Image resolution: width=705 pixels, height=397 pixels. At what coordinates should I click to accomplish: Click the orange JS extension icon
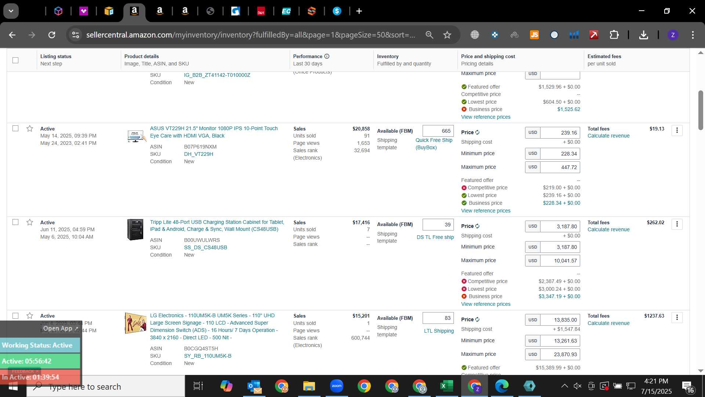[534, 35]
